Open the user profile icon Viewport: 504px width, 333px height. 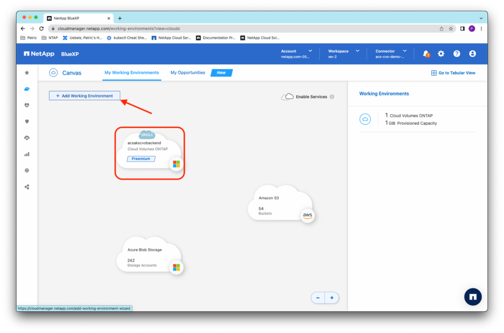[x=472, y=54]
